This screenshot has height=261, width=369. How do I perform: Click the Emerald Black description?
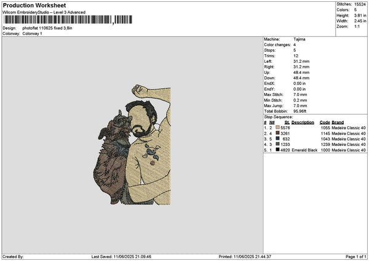point(304,150)
